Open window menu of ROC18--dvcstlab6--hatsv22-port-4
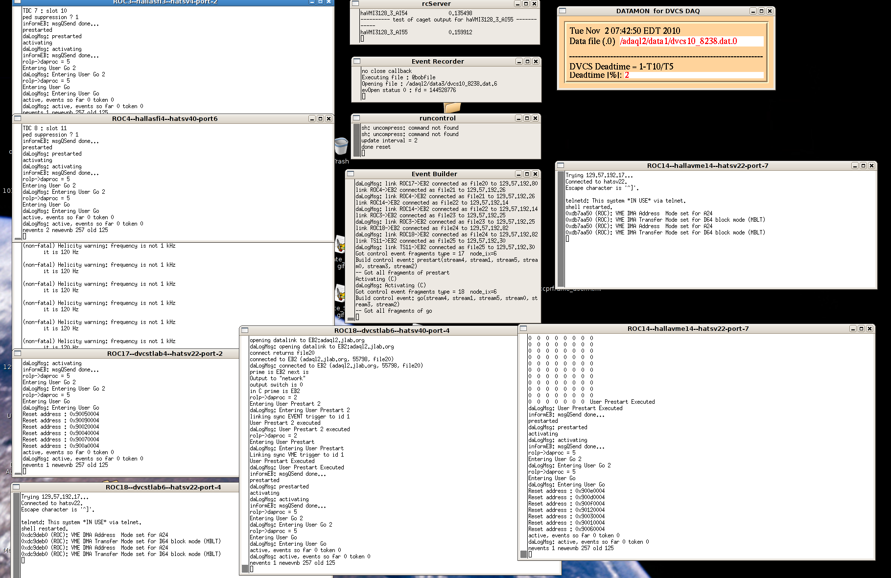Screen dimensions: 891x578 (x=16, y=487)
